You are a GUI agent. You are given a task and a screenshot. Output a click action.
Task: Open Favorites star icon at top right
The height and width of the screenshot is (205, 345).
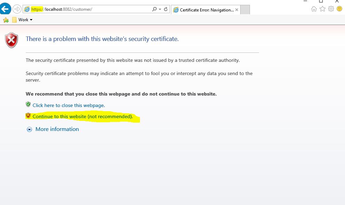[322, 9]
